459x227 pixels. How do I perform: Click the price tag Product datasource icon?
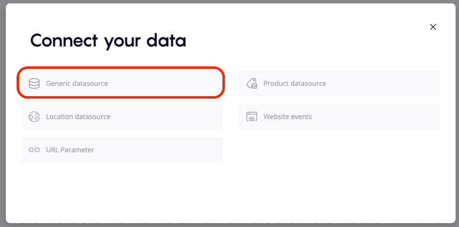pyautogui.click(x=252, y=83)
